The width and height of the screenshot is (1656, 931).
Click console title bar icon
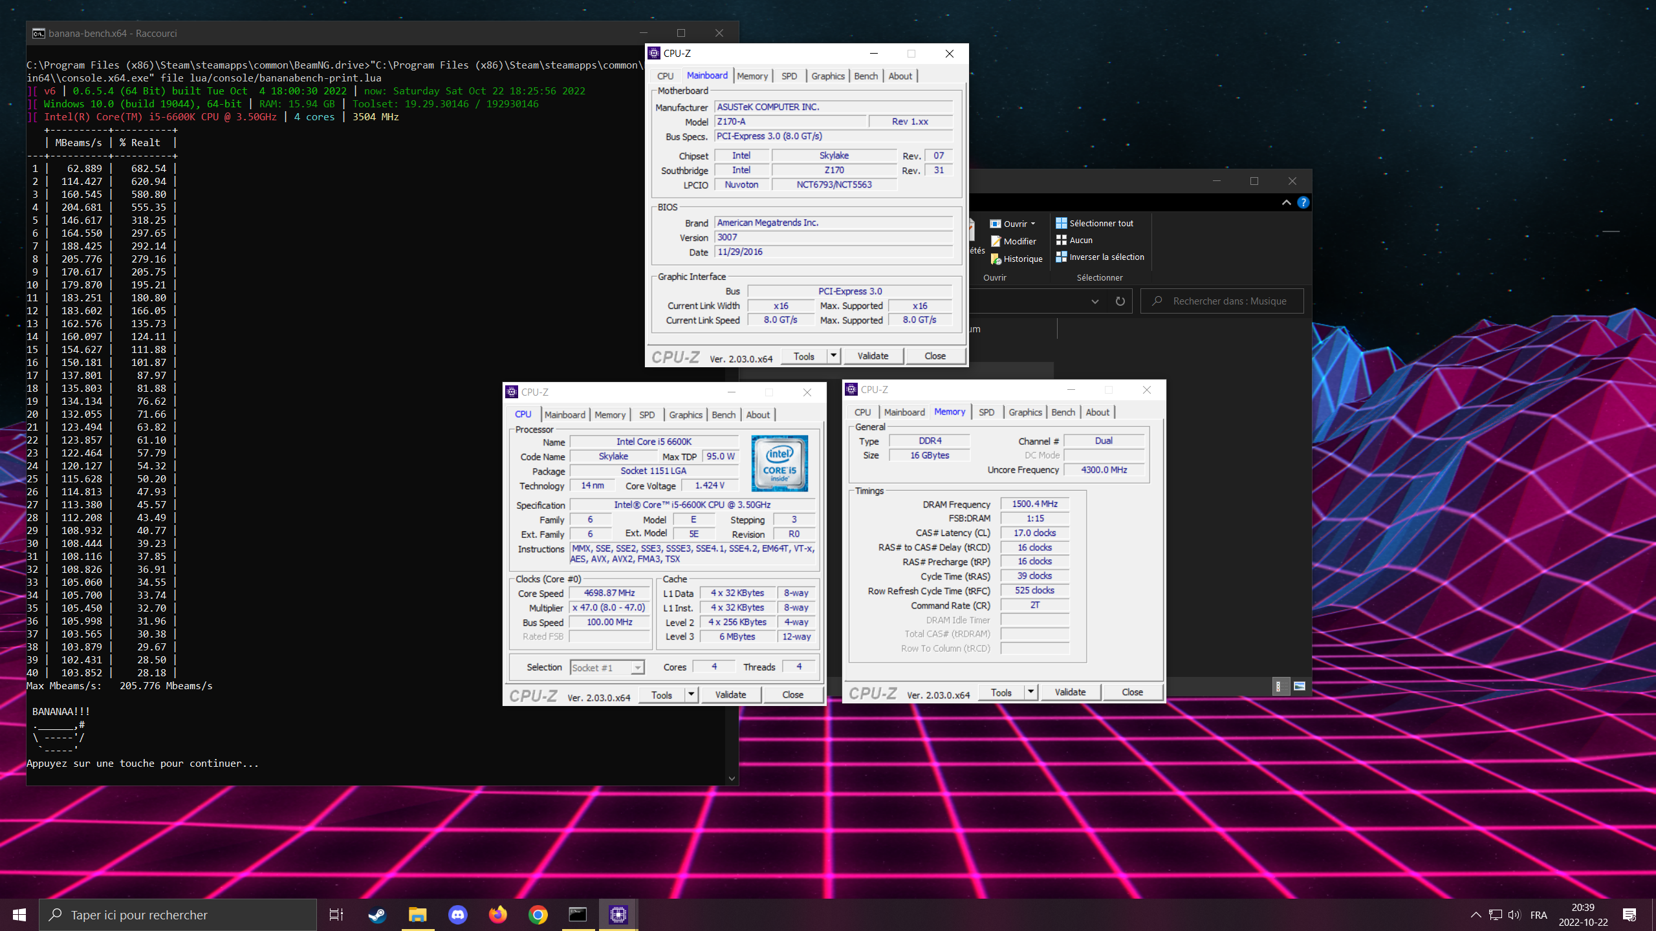tap(39, 34)
